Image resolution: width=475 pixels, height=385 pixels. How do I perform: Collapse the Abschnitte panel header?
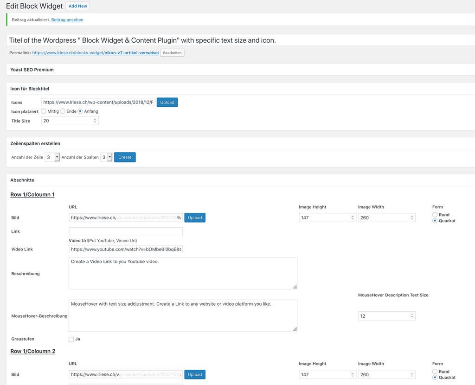pyautogui.click(x=241, y=180)
